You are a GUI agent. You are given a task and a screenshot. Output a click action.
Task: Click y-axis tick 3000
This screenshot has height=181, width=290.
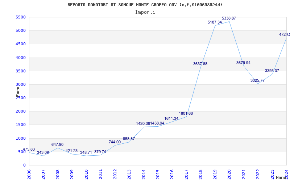point(21,85)
